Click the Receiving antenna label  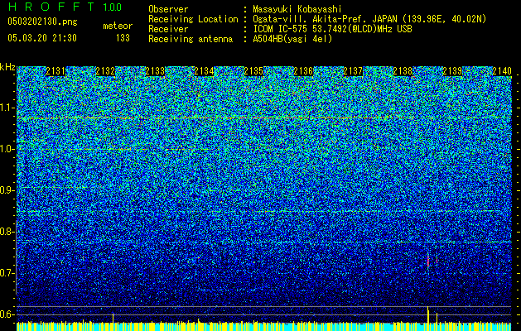(191, 39)
